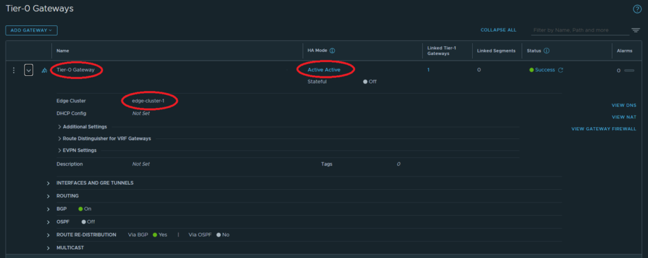This screenshot has height=258, width=648.
Task: Click the gateway topology icon beside name
Action: (44, 70)
